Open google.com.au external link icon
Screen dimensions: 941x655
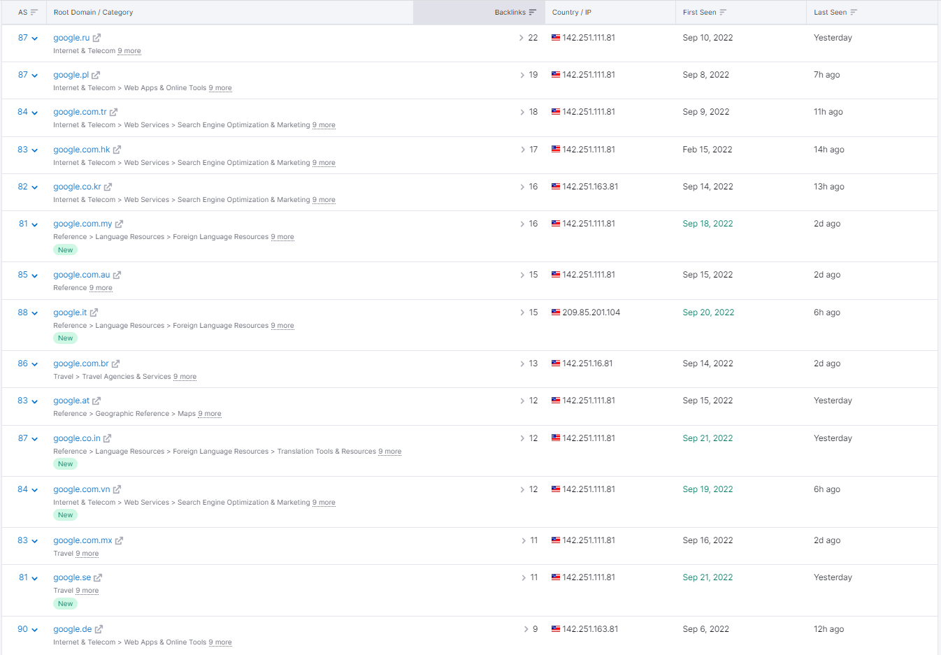117,275
